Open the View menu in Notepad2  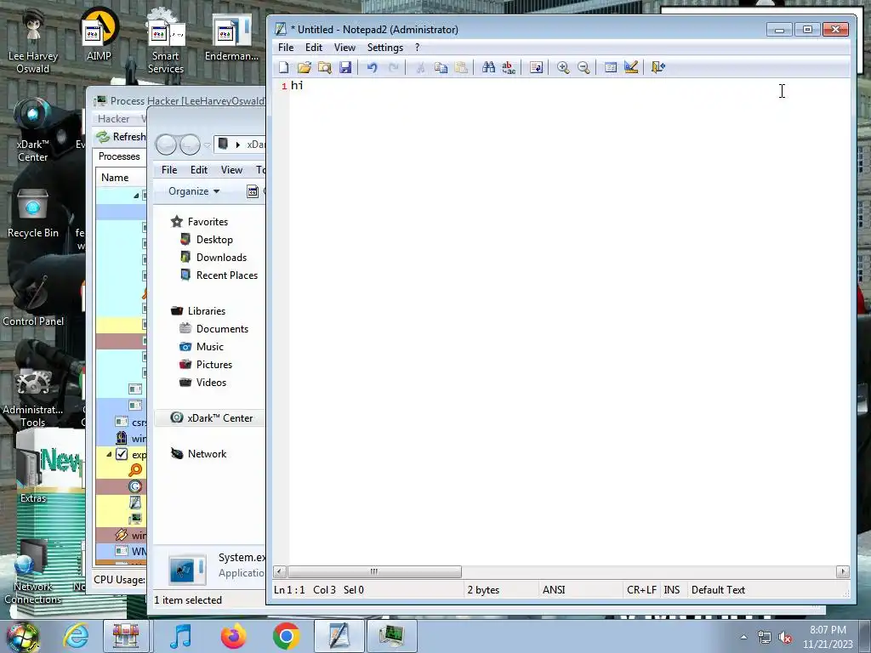344,48
